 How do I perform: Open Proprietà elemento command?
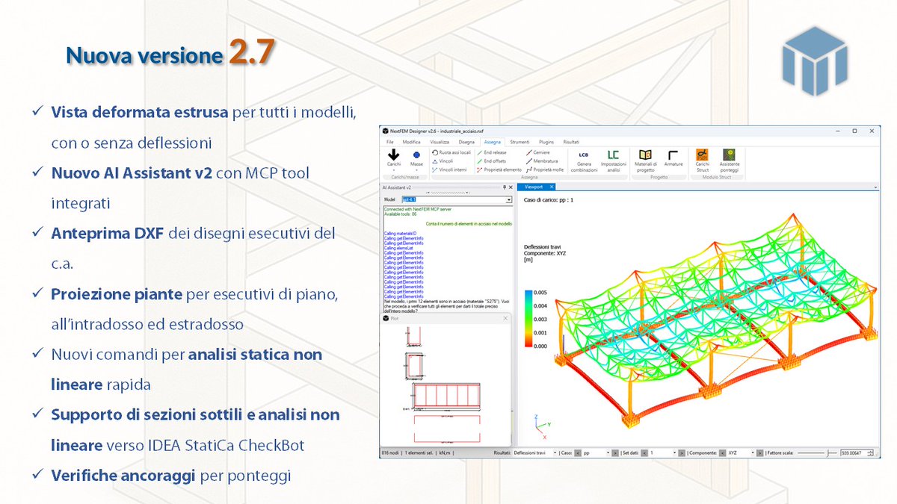click(499, 169)
